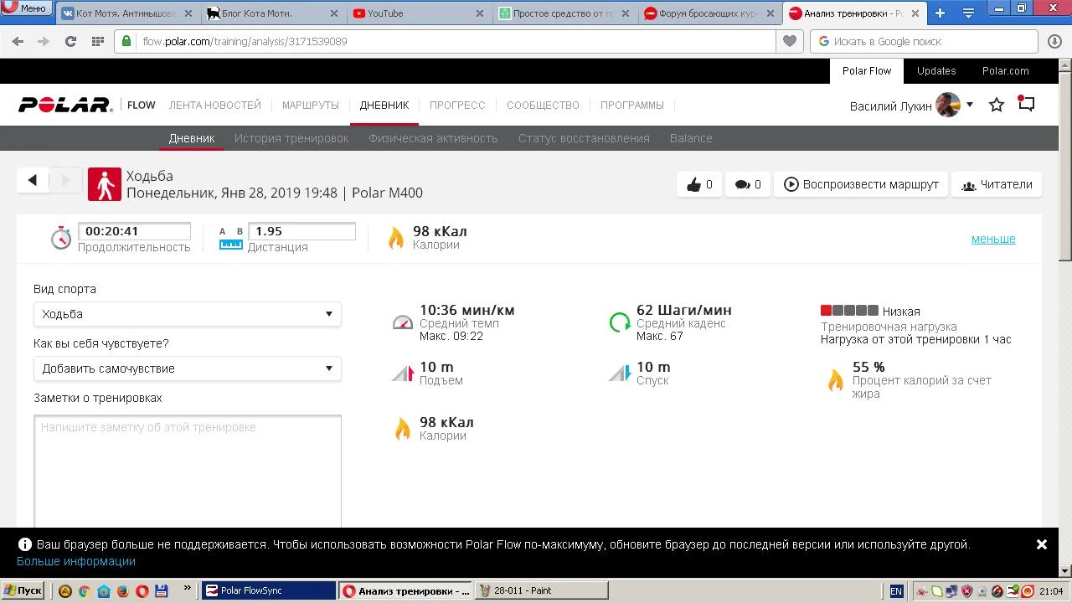Close the unsupported browser warning banner
The height and width of the screenshot is (603, 1072).
[1041, 544]
